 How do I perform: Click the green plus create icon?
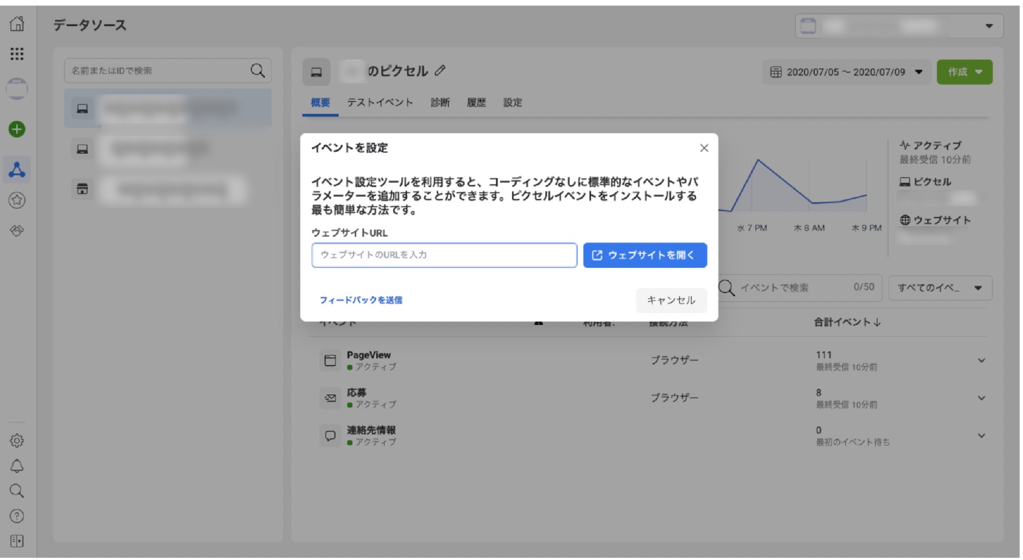pyautogui.click(x=17, y=129)
